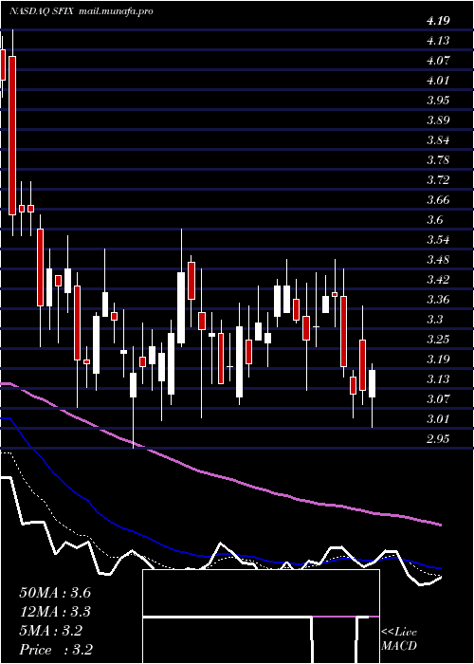Click the tallest red candlestick near chart start

[12, 136]
